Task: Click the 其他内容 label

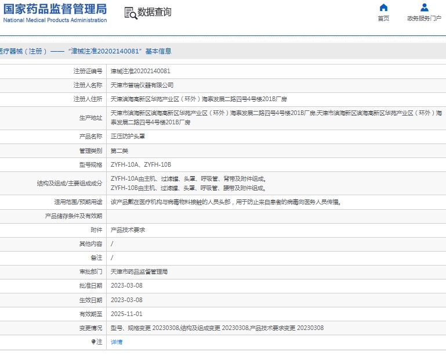Action: click(x=90, y=244)
